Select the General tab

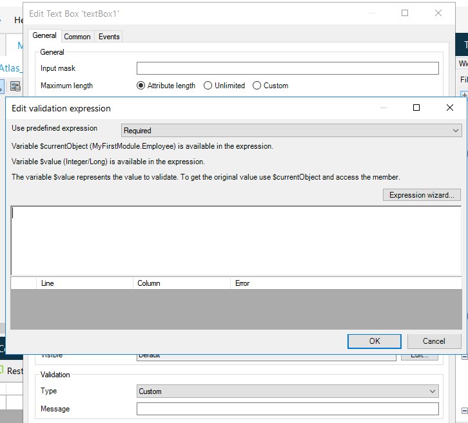coord(44,36)
